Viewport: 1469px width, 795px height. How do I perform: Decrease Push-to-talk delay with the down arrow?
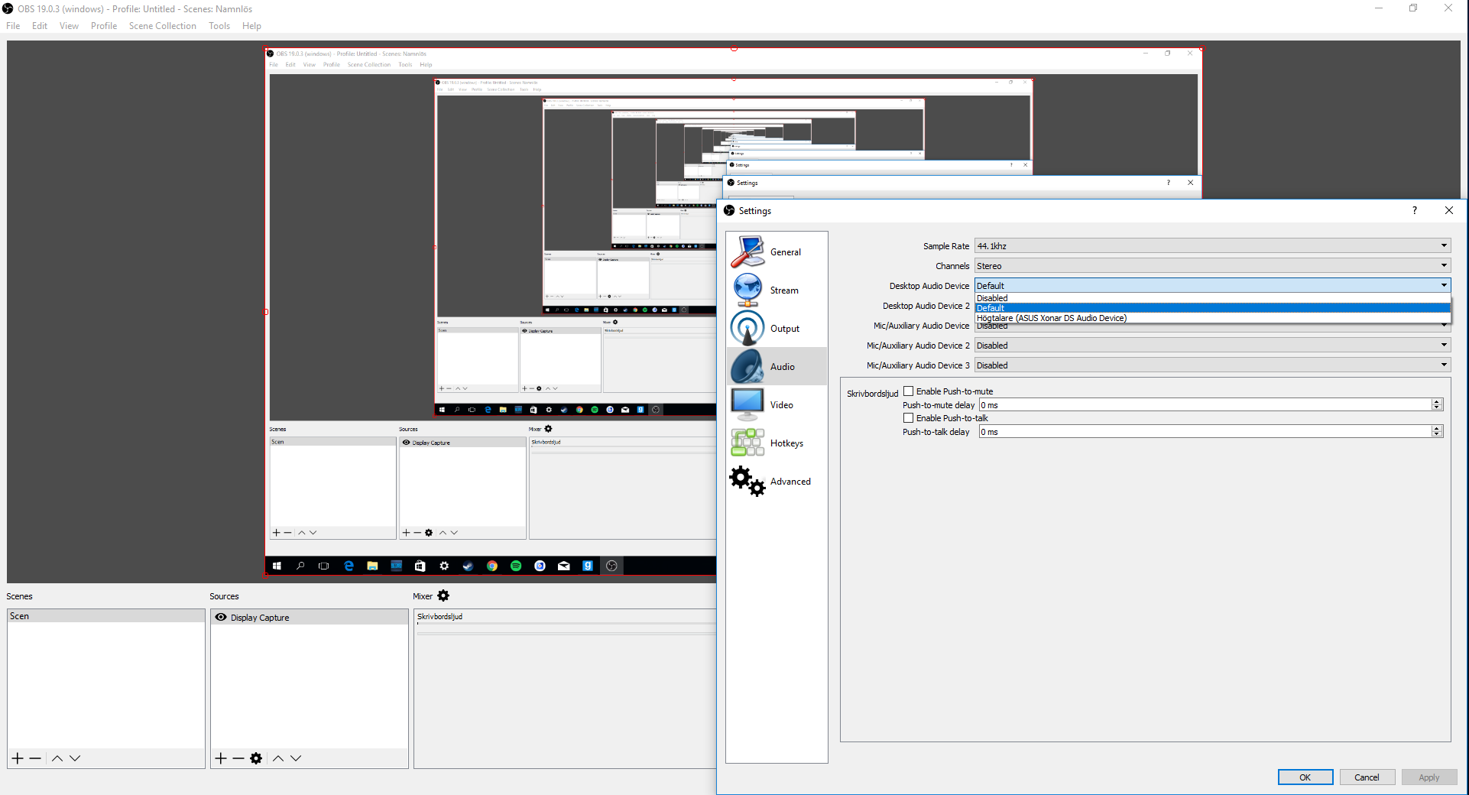click(1437, 435)
